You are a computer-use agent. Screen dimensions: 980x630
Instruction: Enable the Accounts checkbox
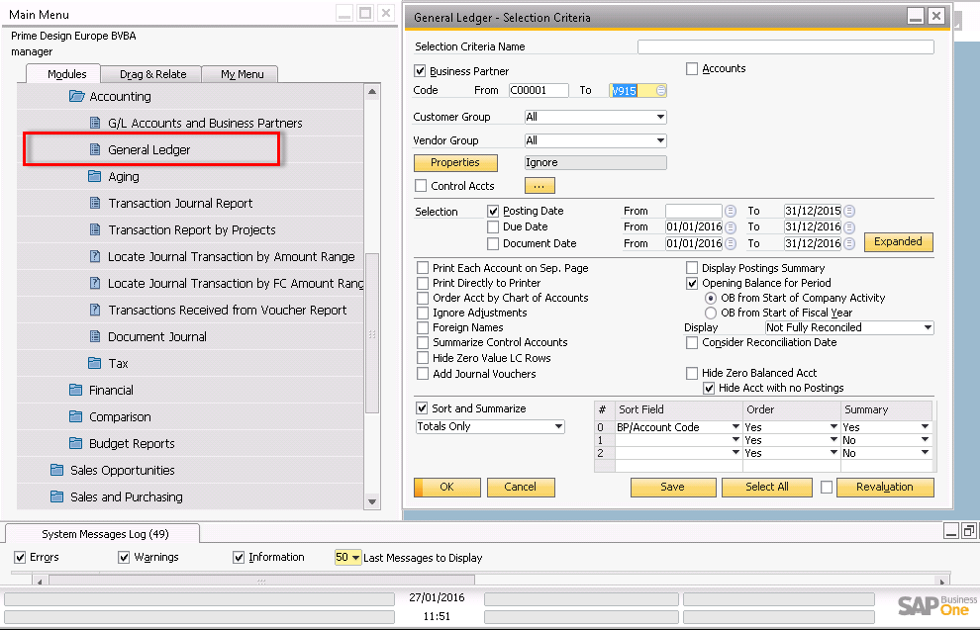[692, 68]
